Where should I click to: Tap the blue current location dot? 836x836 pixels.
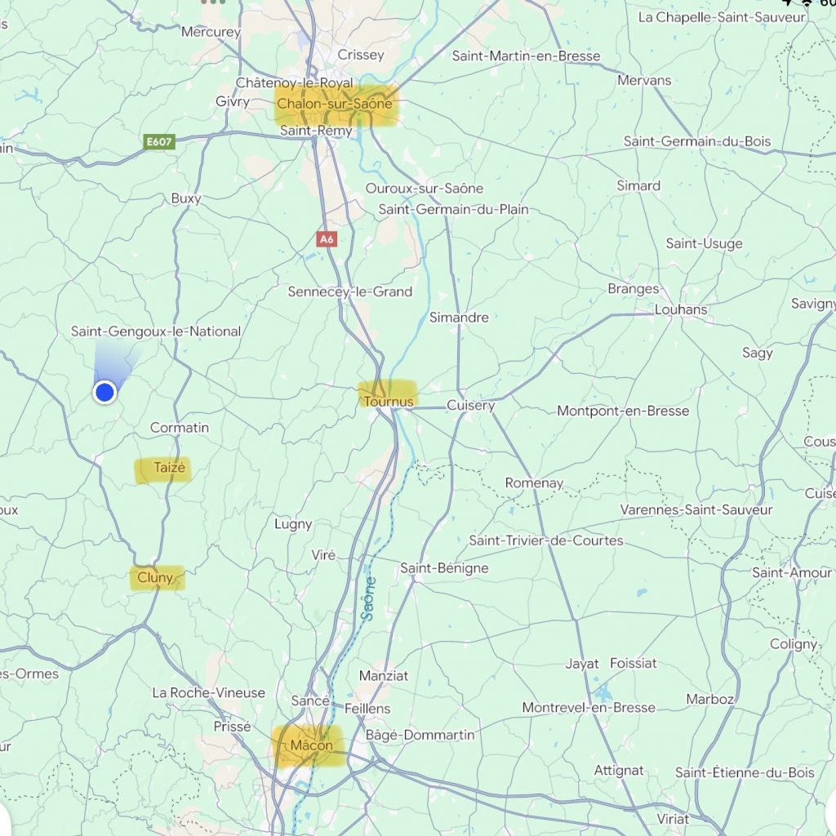tap(104, 393)
